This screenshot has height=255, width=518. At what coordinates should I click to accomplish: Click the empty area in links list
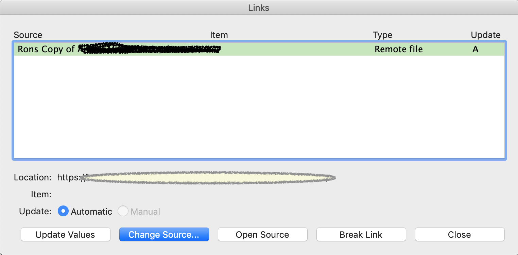[x=259, y=107]
